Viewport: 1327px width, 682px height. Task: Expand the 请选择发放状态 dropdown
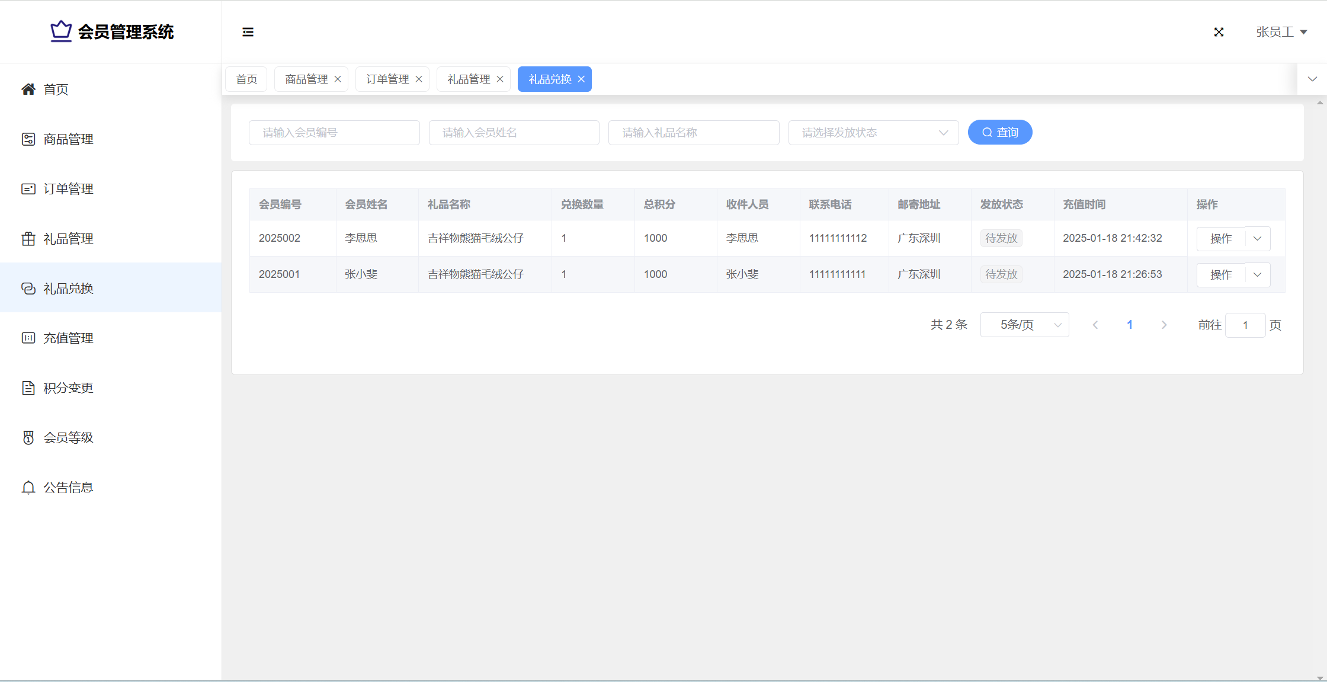[873, 133]
